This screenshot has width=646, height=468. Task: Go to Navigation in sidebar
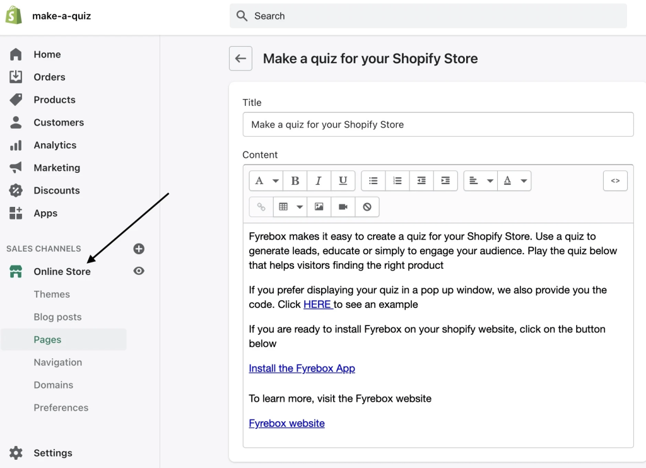(58, 362)
